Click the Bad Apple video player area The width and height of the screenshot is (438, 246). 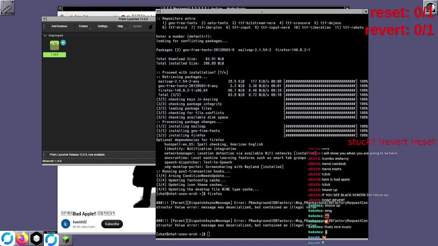pyautogui.click(x=106, y=187)
